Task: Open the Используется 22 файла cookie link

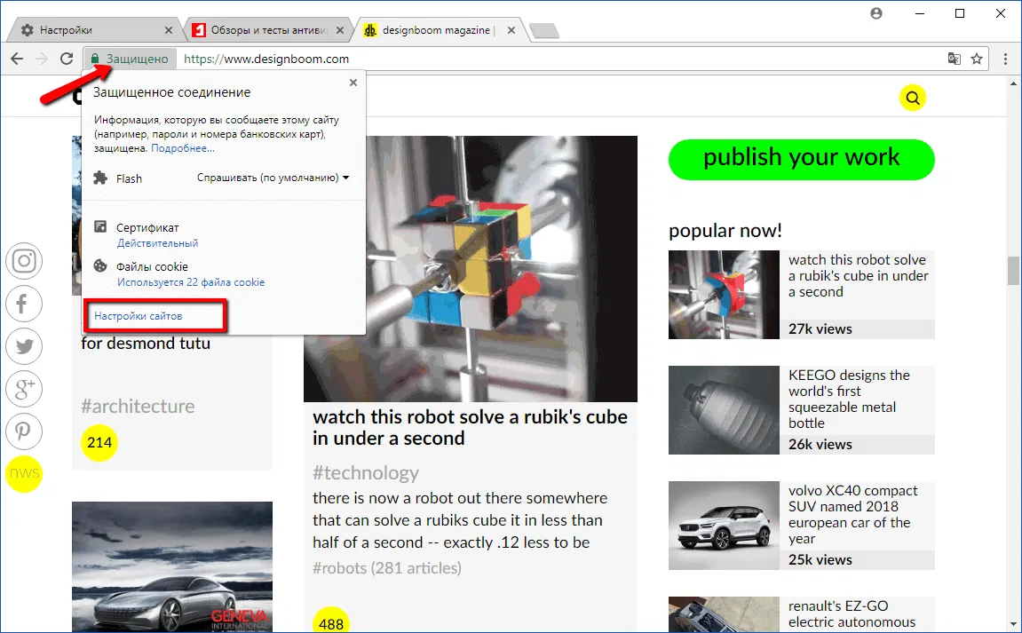Action: tap(191, 282)
